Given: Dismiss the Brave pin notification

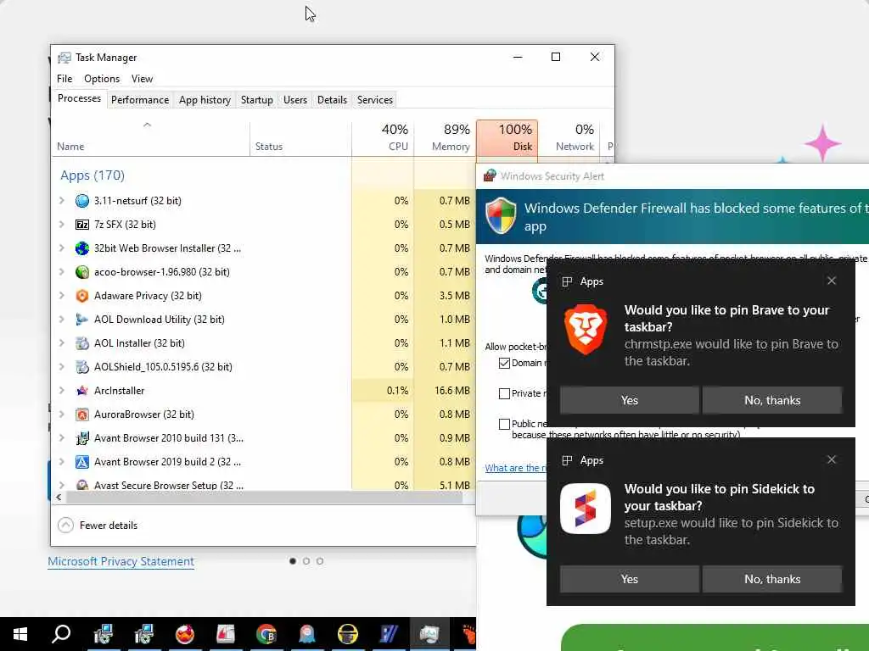Looking at the screenshot, I should coord(832,281).
